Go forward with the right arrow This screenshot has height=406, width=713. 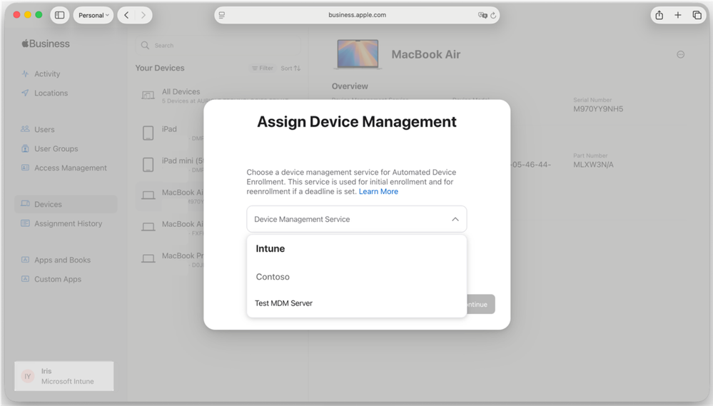click(143, 15)
